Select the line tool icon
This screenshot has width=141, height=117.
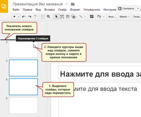pyautogui.click(x=81, y=16)
